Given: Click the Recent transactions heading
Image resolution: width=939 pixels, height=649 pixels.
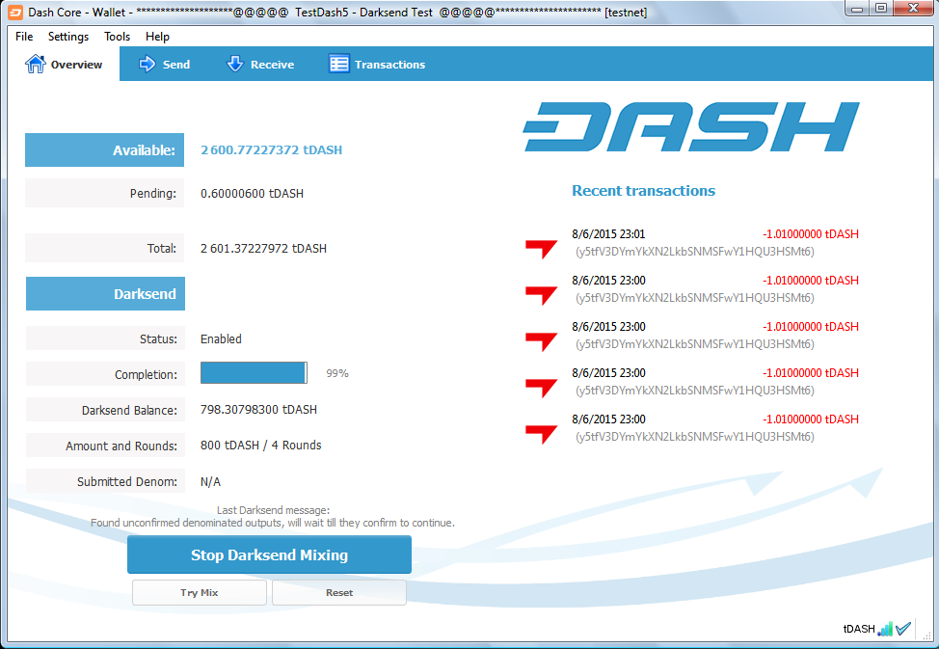Looking at the screenshot, I should coord(644,191).
